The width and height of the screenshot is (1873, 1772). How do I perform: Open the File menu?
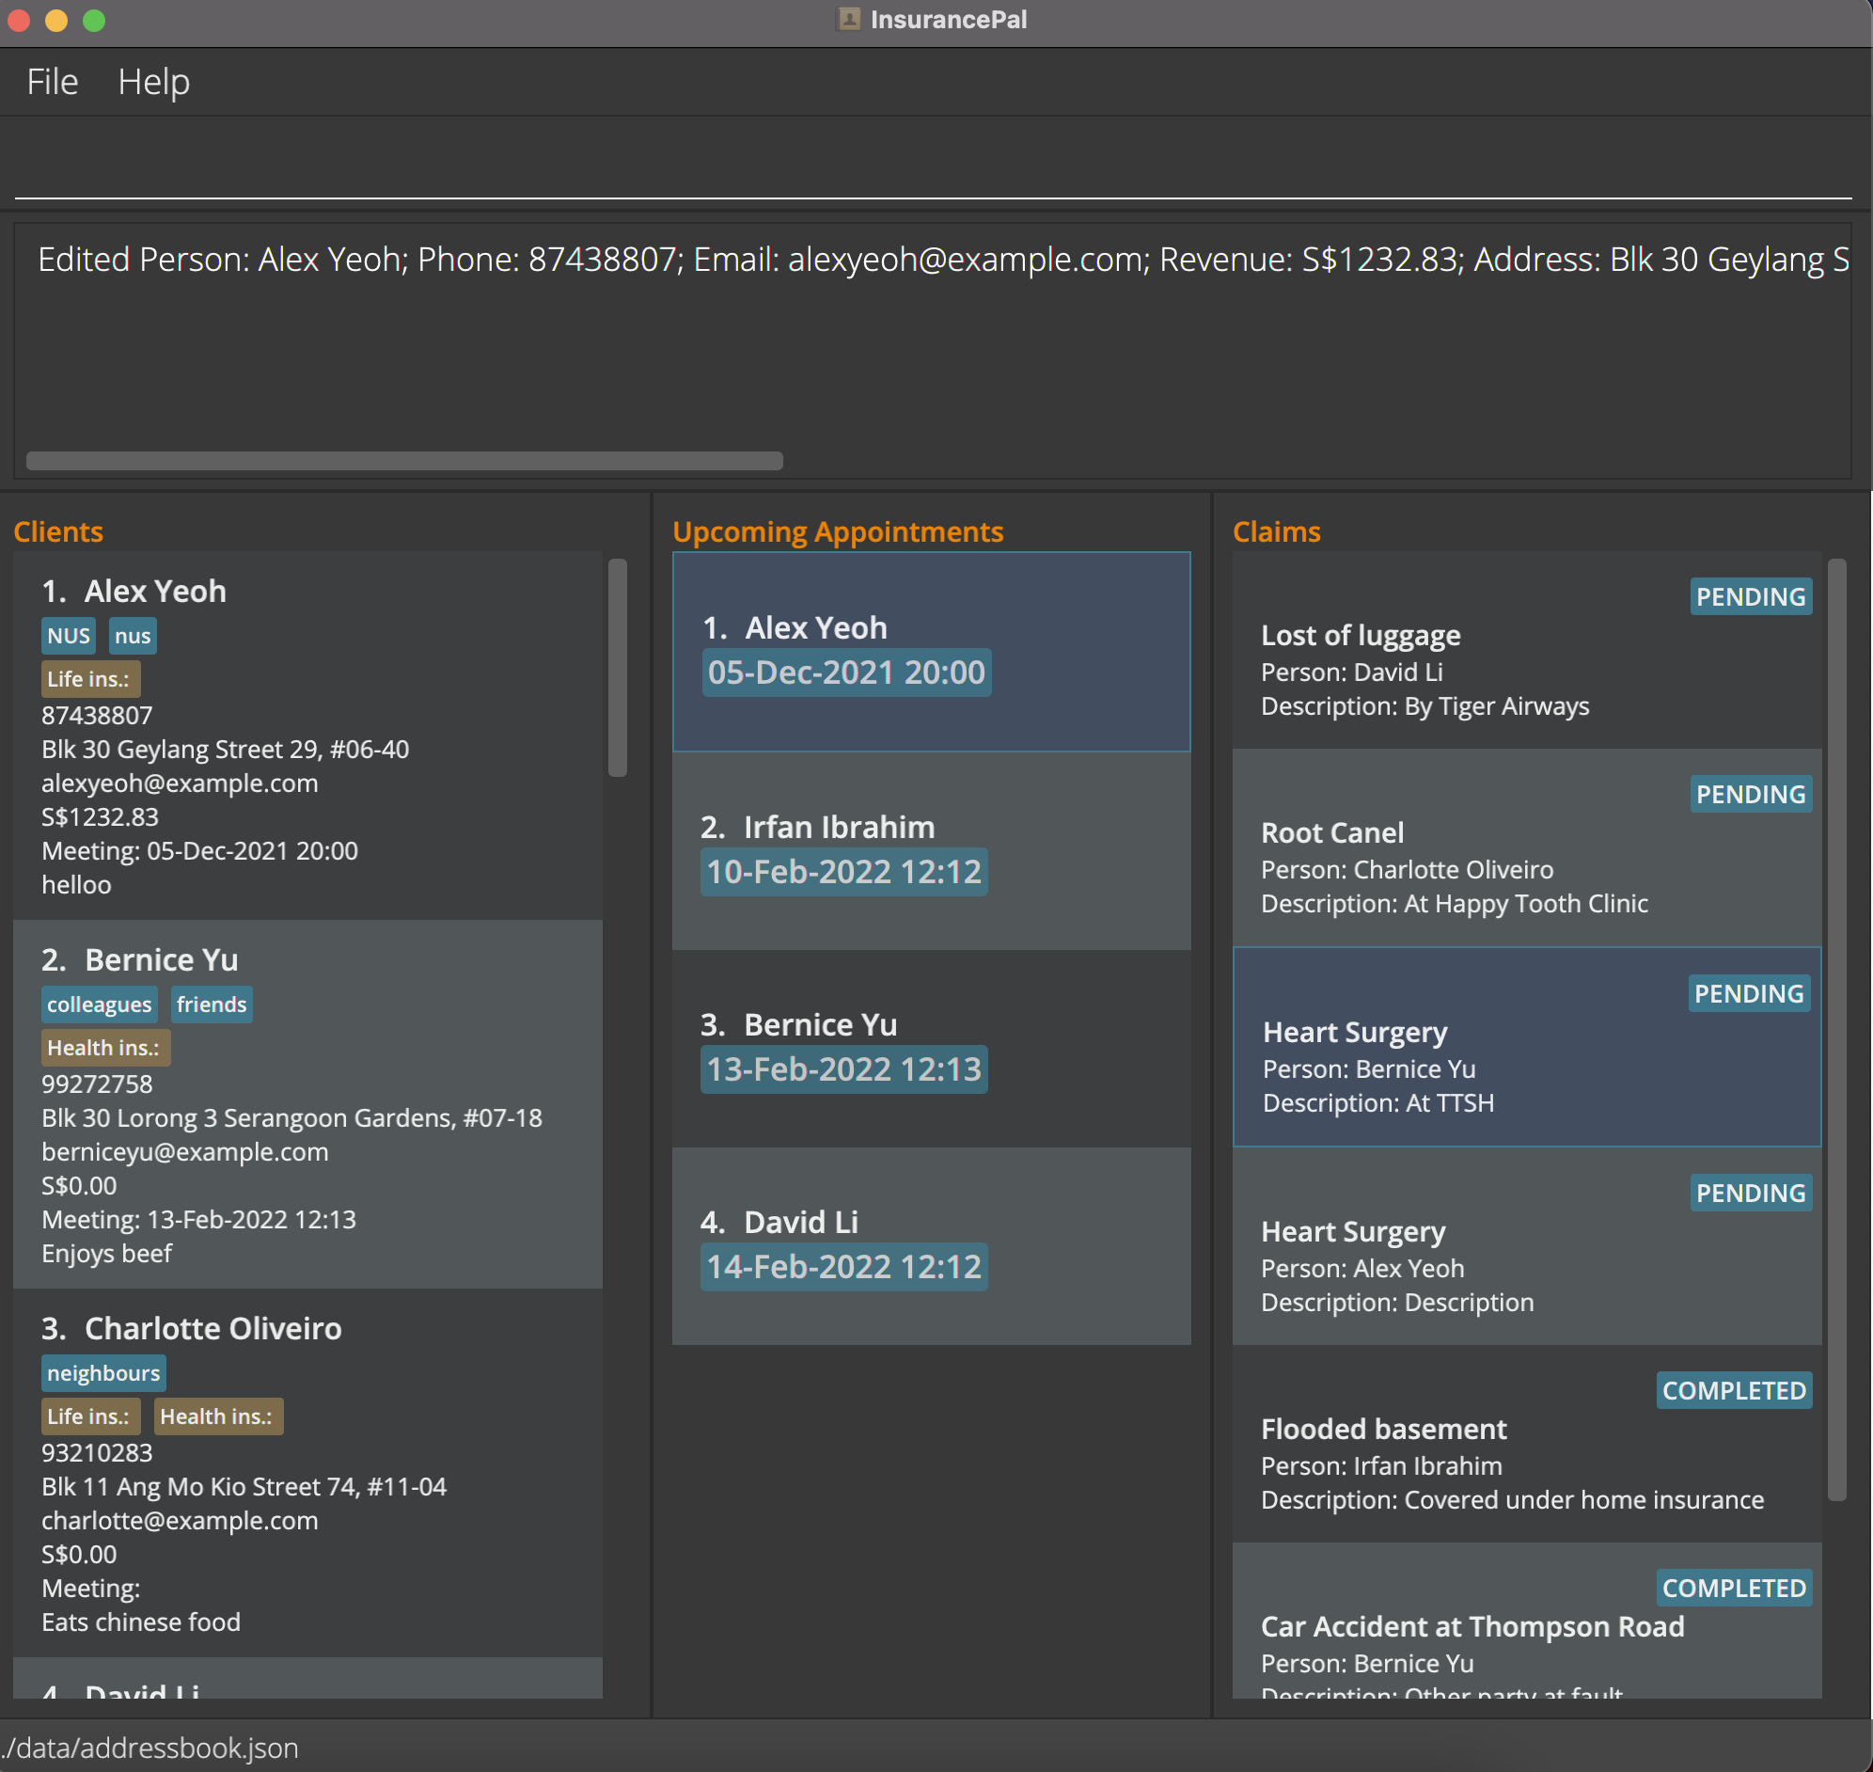tap(52, 82)
